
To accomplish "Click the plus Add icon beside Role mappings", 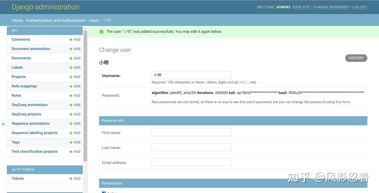I will click(71, 86).
